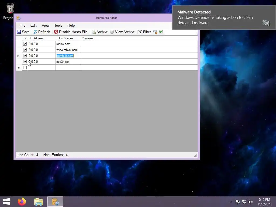The height and width of the screenshot is (207, 276).
Task: Uncheck the rule34.xxx entry checkbox
Action: pos(25,62)
